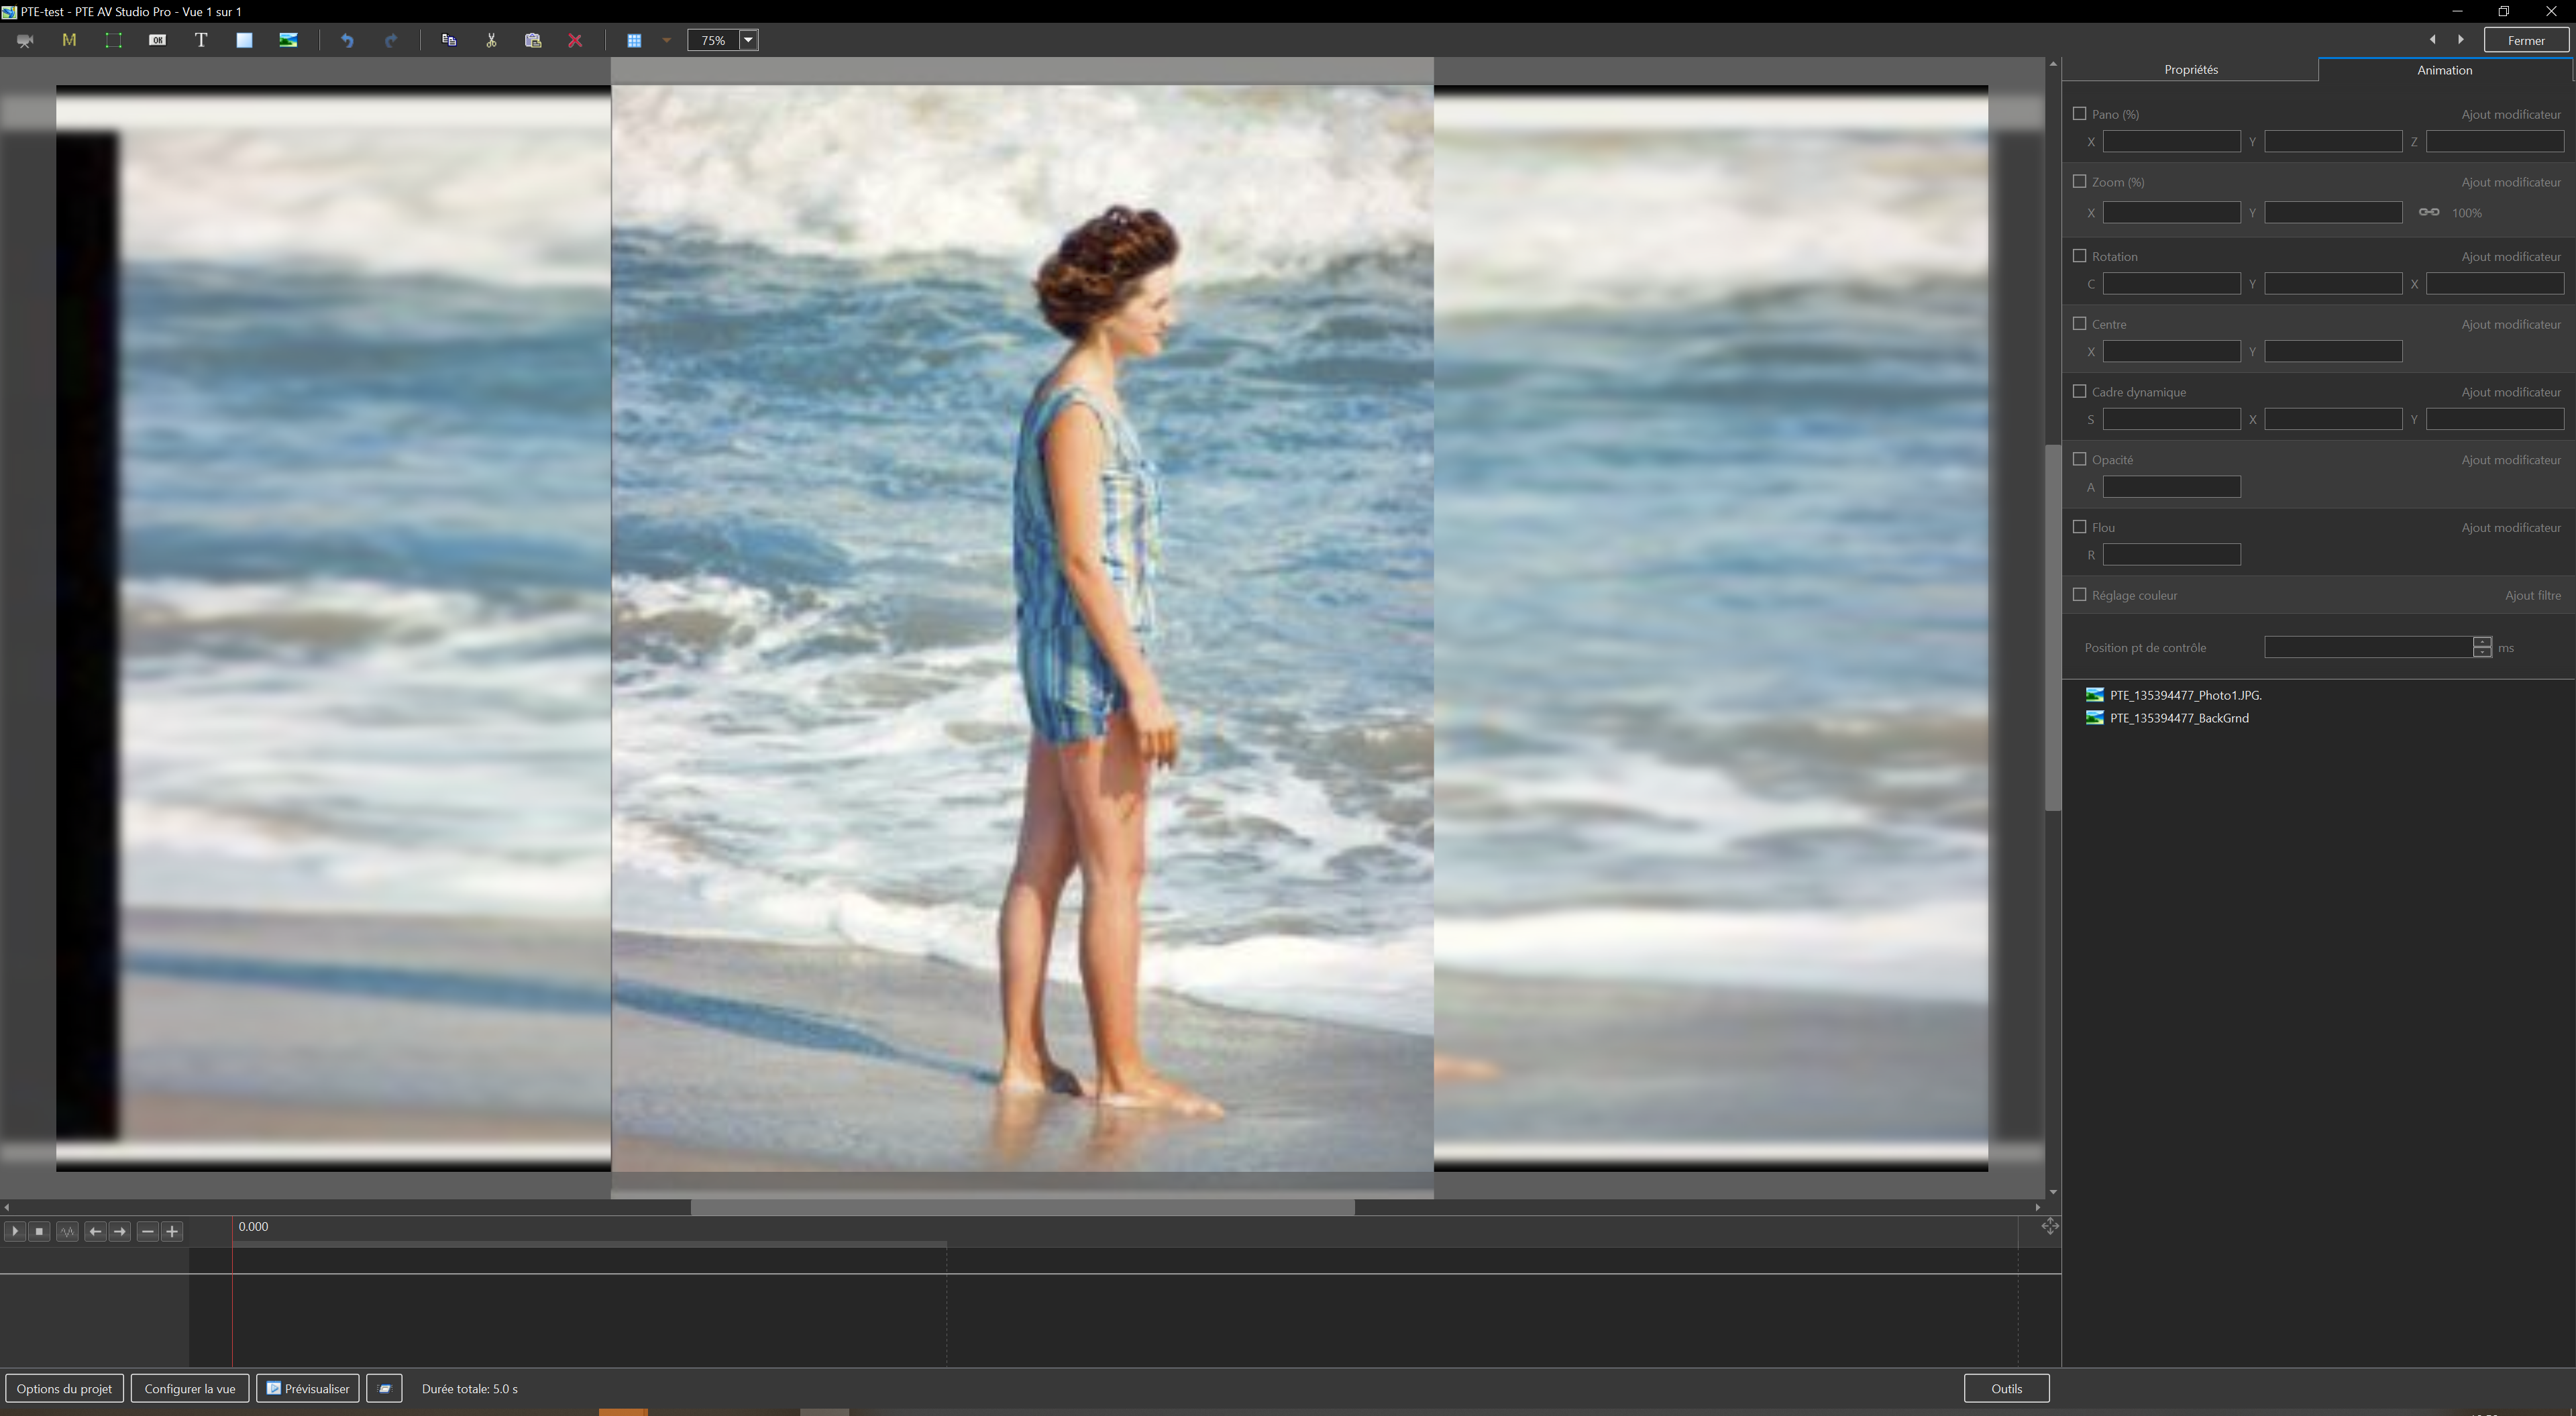This screenshot has width=2576, height=1416.
Task: Enable the Cadre dynamique checkbox
Action: 2080,392
